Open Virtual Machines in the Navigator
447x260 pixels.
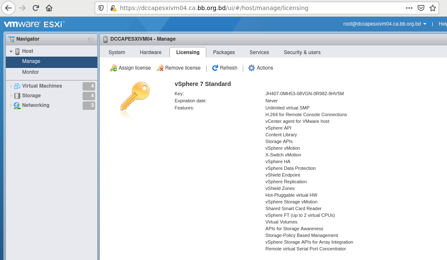(x=42, y=86)
